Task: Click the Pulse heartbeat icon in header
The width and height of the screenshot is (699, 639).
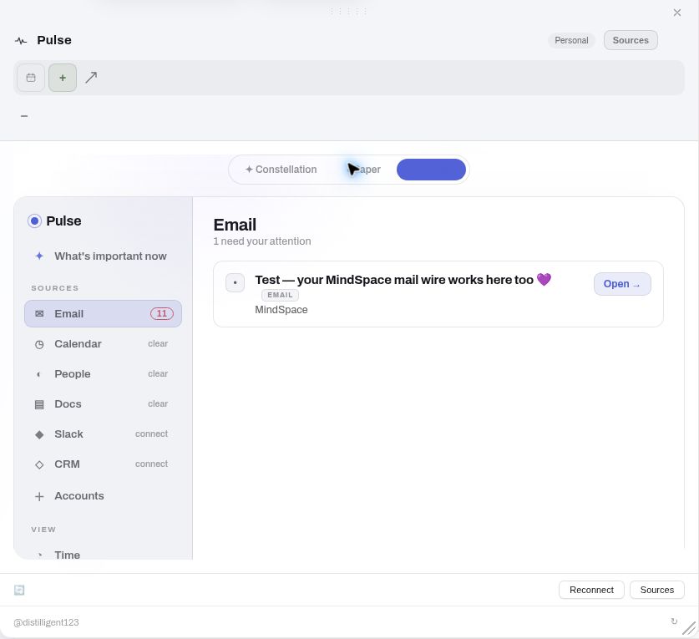Action: 21,41
